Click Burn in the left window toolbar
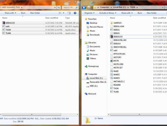The height and width of the screenshot is (126, 167). click(23, 13)
